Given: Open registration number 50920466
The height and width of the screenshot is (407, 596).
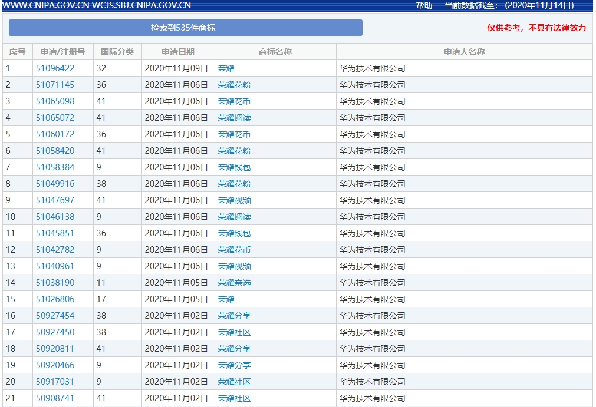Looking at the screenshot, I should pyautogui.click(x=55, y=365).
